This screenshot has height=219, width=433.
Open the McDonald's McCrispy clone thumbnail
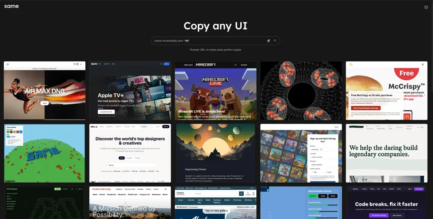386,90
